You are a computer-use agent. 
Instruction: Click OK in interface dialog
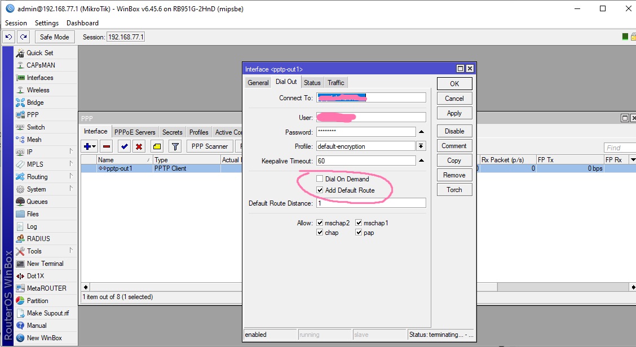click(454, 83)
